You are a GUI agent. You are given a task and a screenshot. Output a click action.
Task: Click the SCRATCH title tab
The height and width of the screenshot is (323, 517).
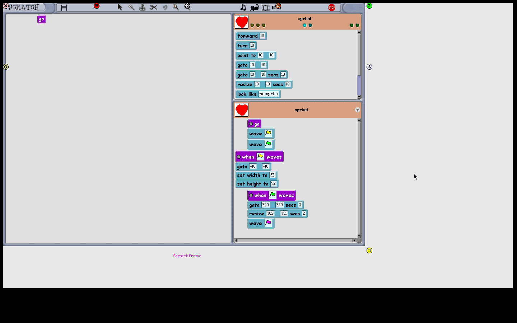(24, 7)
